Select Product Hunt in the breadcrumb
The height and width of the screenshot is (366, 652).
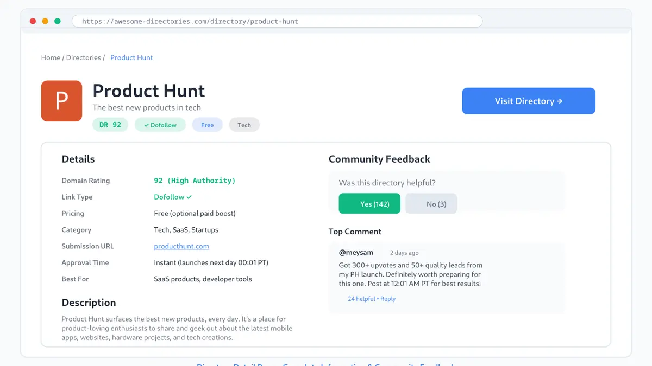(131, 57)
